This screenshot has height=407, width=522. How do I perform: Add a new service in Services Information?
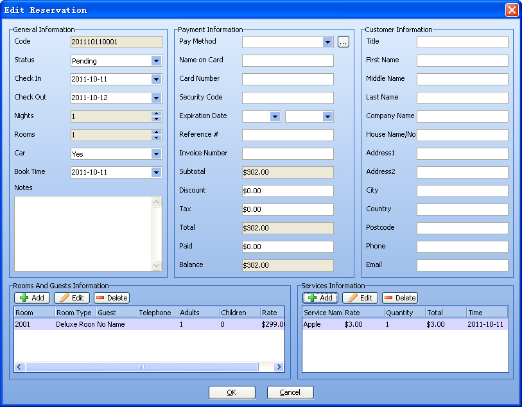[x=320, y=298]
